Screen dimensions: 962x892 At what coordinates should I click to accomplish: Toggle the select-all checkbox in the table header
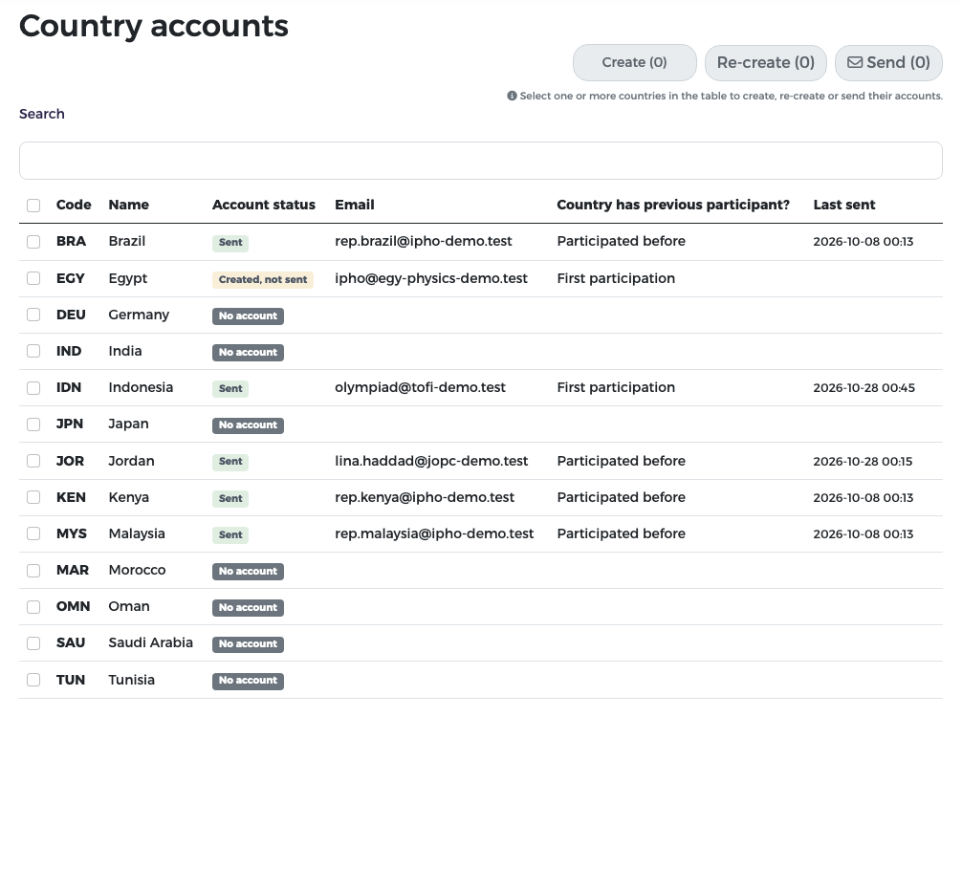(x=33, y=206)
